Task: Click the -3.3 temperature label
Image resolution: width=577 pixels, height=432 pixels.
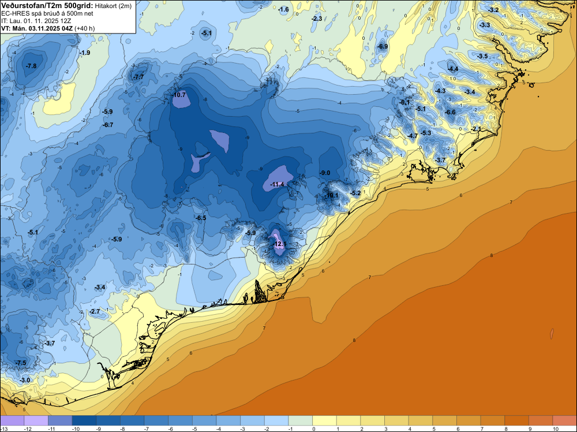Action: click(485, 25)
